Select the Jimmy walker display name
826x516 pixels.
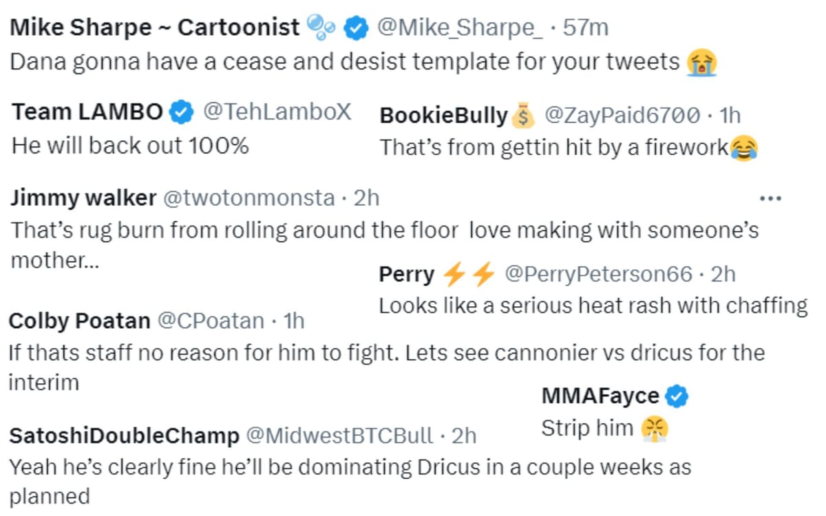(83, 198)
